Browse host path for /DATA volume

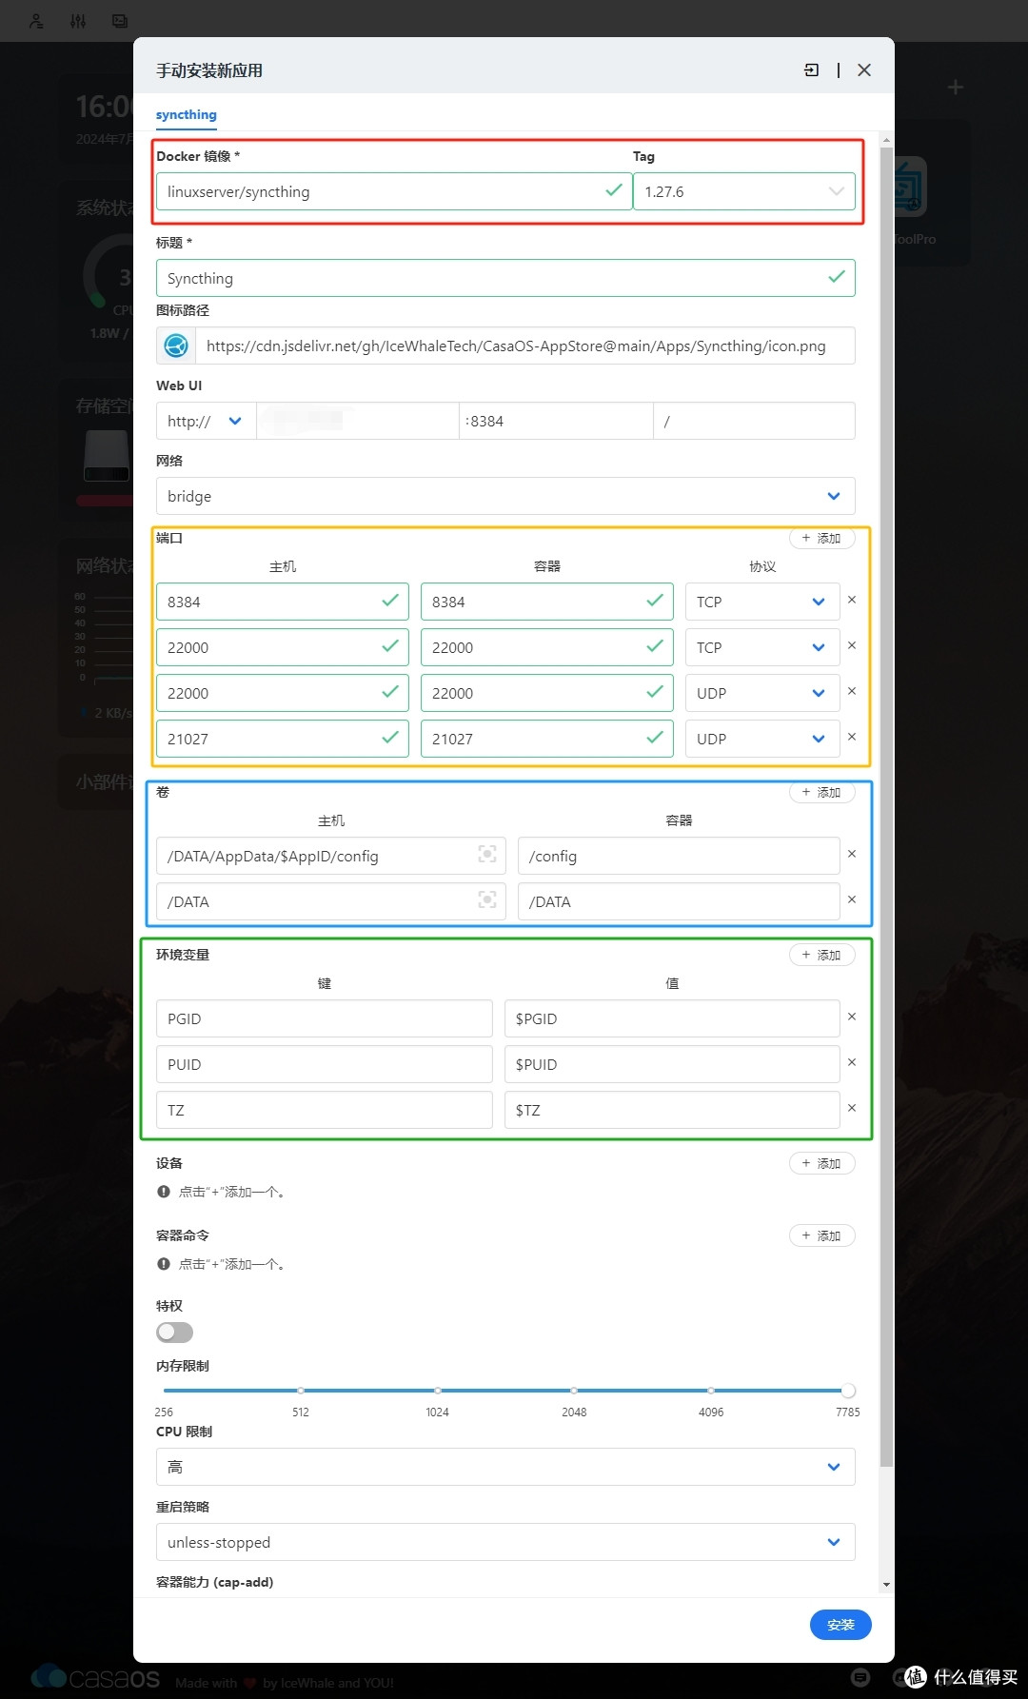coord(487,899)
